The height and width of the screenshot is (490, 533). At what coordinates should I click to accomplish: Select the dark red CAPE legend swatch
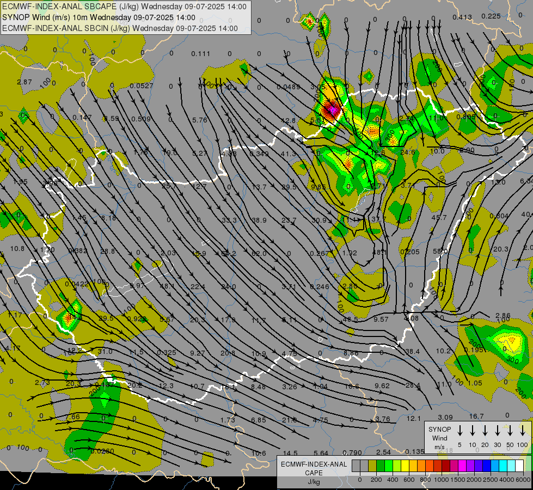point(446,466)
